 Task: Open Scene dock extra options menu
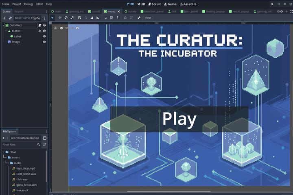pos(45,18)
